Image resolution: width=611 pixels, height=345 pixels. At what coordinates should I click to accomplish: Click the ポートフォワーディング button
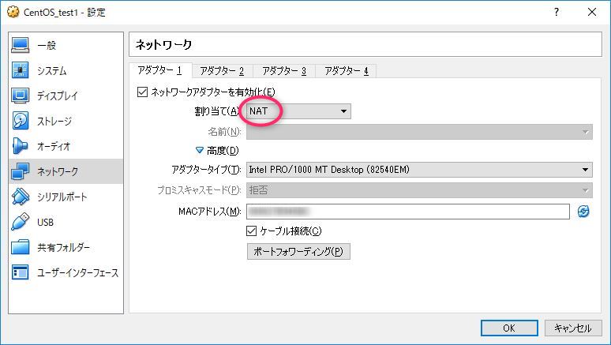(x=298, y=251)
